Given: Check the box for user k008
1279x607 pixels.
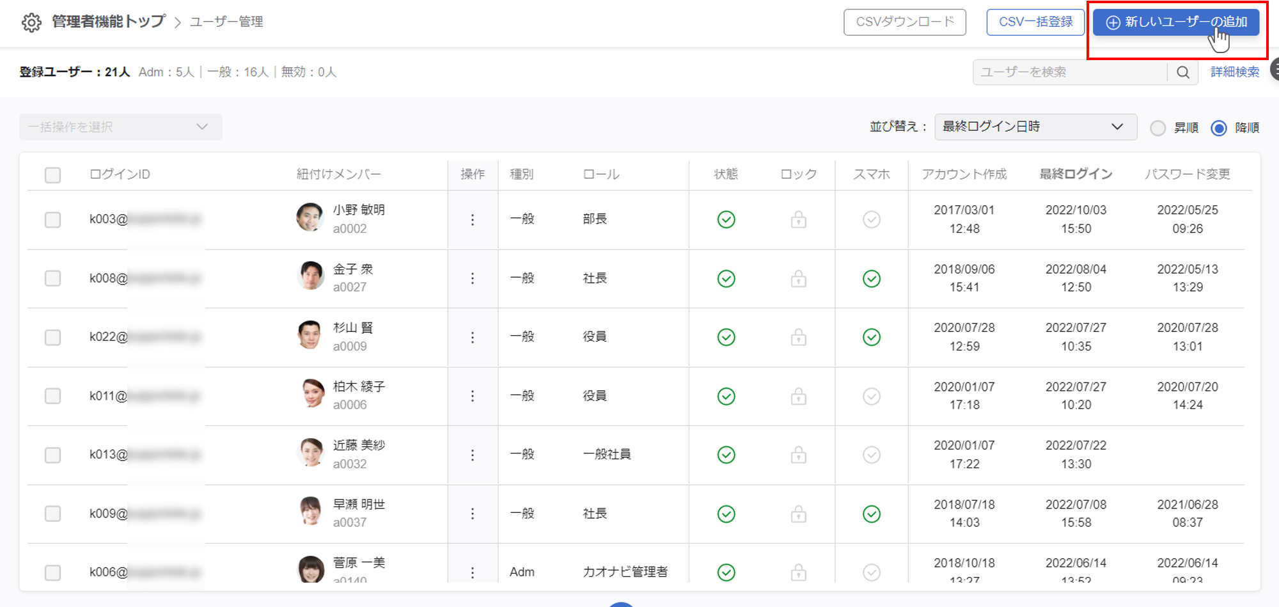Looking at the screenshot, I should pyautogui.click(x=53, y=279).
